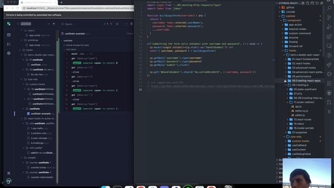The width and height of the screenshot is (334, 188).
Task: Open VS Code Source Control view
Action: 329,17
